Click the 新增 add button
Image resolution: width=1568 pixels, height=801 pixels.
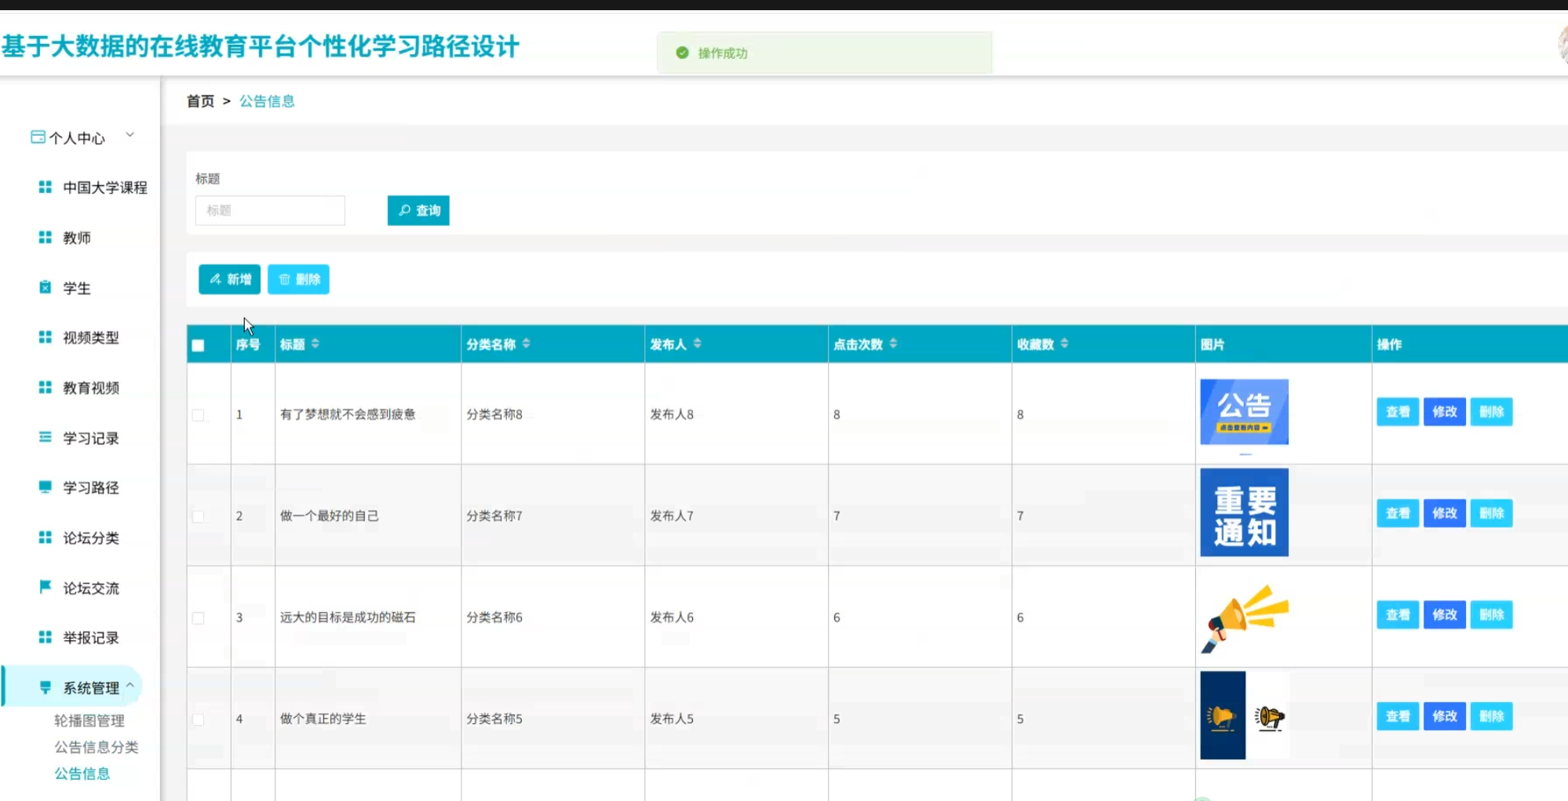point(229,279)
